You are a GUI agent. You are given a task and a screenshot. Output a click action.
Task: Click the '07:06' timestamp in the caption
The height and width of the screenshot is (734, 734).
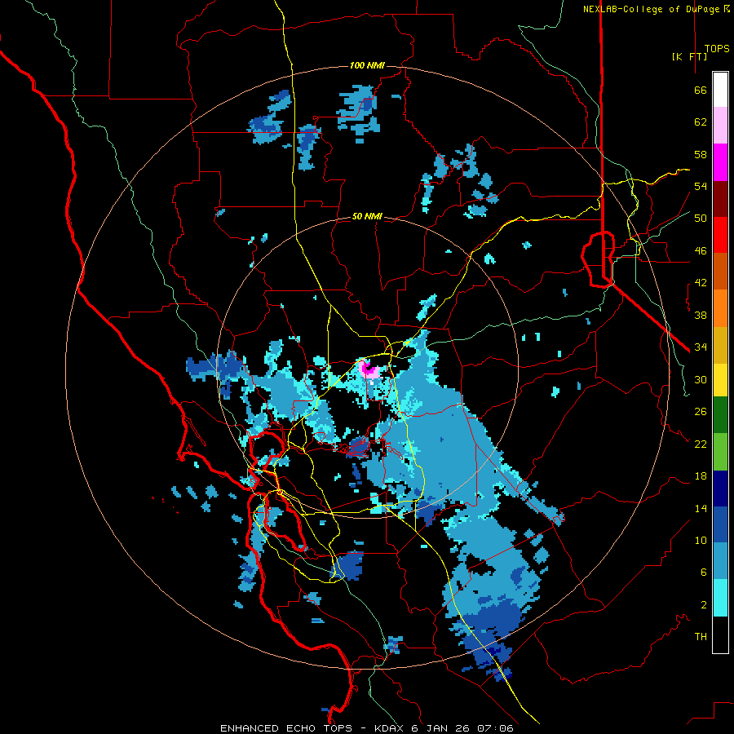[495, 728]
